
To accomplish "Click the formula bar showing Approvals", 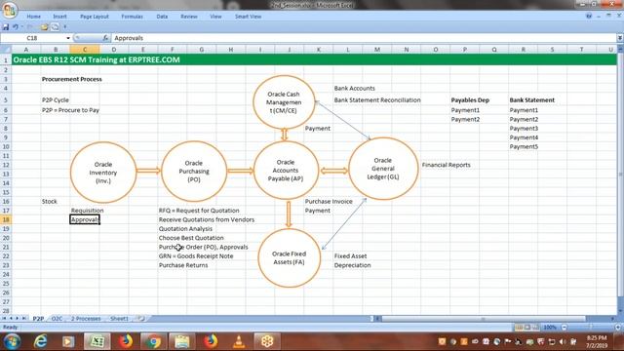I will point(364,38).
